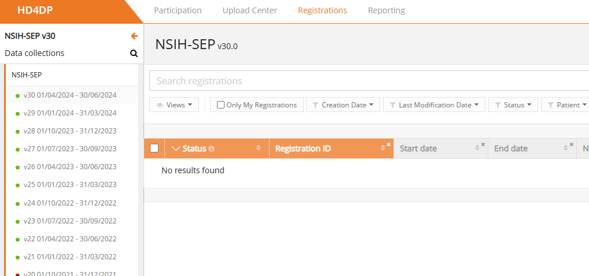Switch to the Upload Center tab
Viewport: 589px width, 276px height.
click(250, 10)
